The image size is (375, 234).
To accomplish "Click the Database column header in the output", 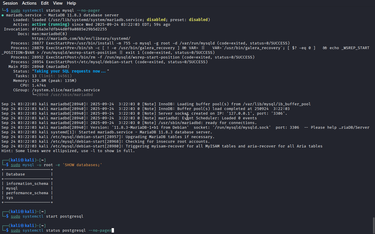I will 16,174.
